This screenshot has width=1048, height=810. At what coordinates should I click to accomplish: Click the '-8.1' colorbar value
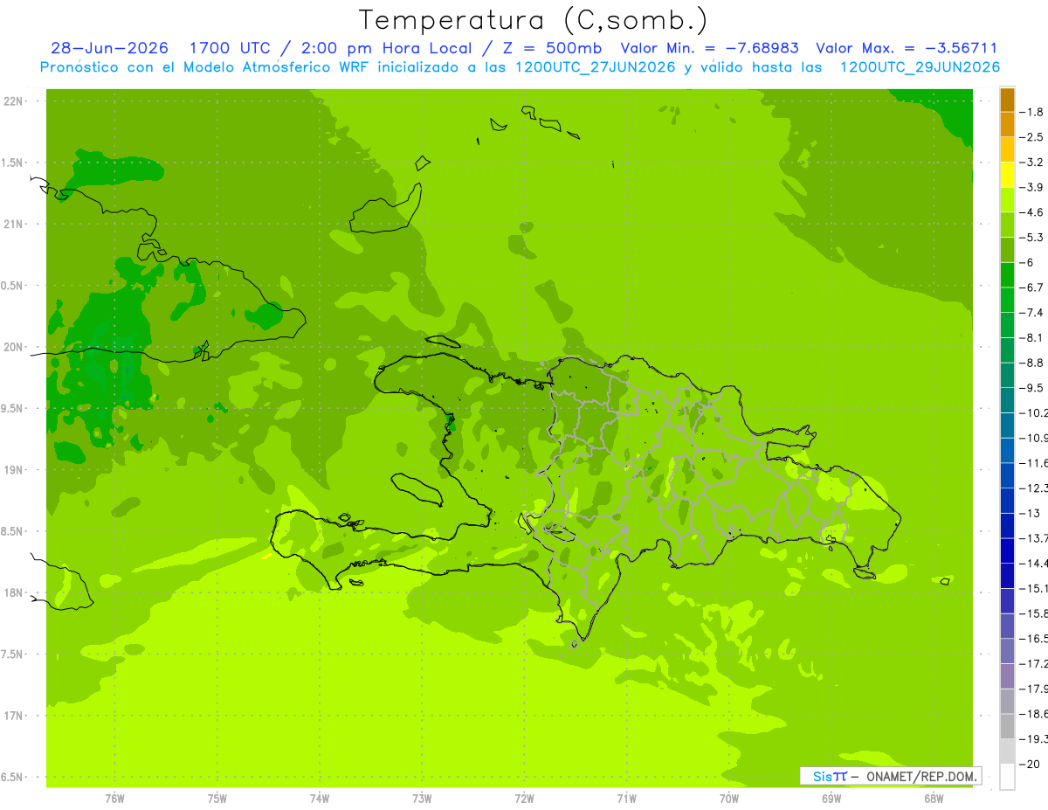(x=1031, y=338)
